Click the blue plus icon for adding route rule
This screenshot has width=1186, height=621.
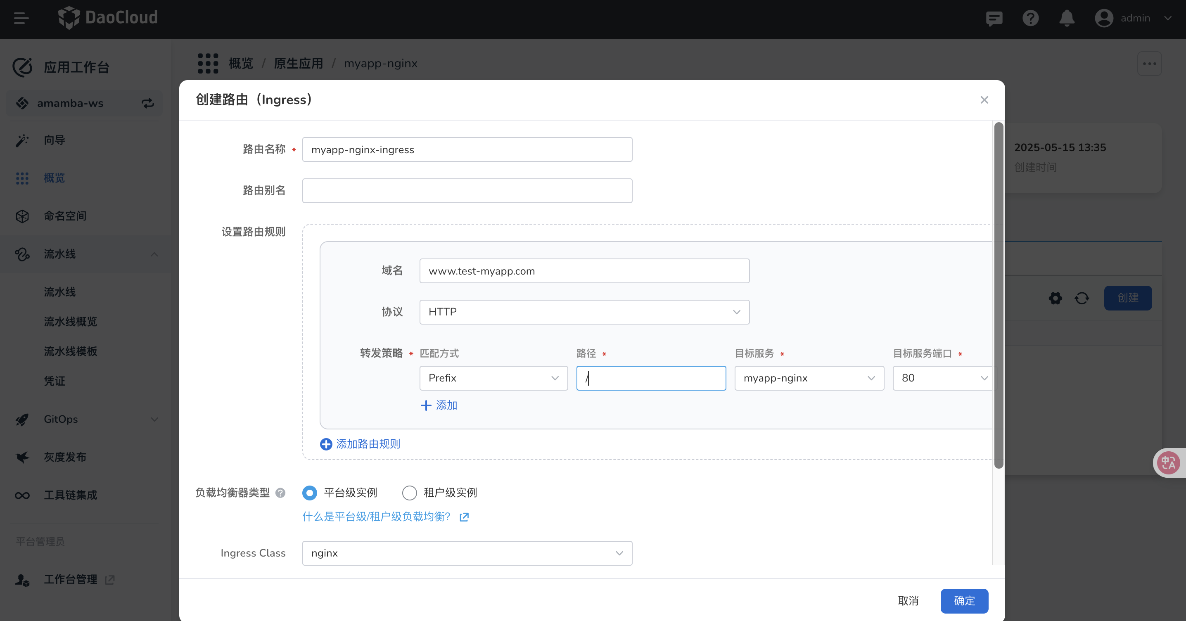(x=326, y=444)
